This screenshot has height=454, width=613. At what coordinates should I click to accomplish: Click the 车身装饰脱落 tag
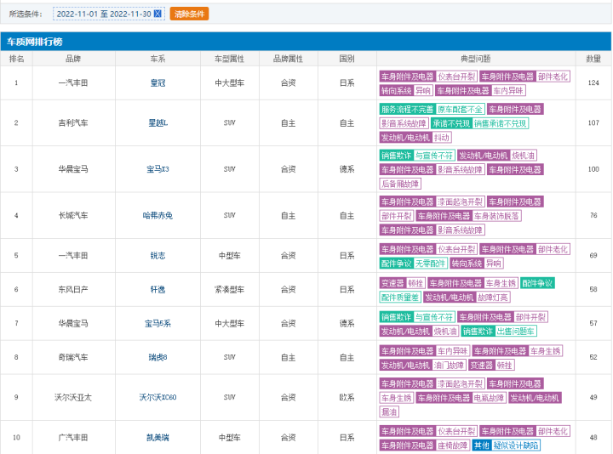coord(496,216)
